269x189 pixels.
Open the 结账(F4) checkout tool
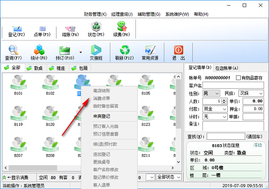70,31
